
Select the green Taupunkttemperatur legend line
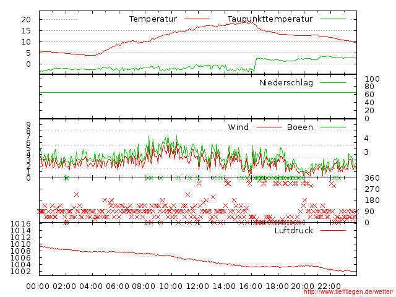click(x=333, y=19)
